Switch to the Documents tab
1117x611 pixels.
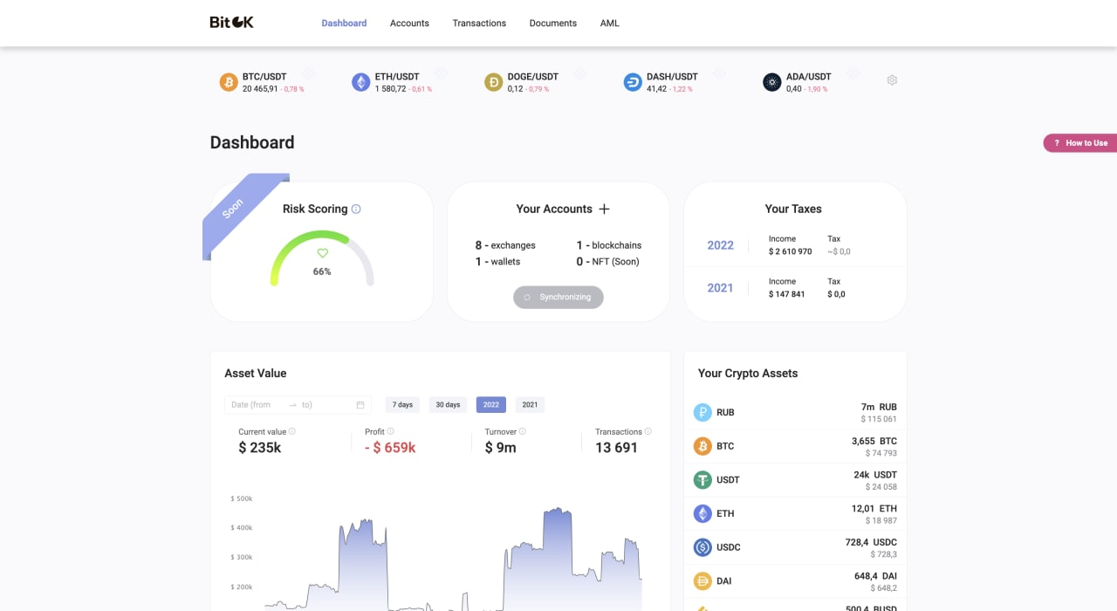pyautogui.click(x=553, y=23)
